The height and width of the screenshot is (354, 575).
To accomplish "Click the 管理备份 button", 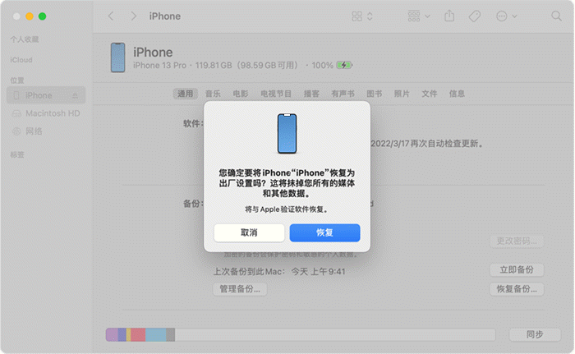I will [239, 289].
